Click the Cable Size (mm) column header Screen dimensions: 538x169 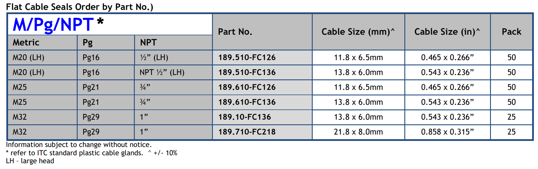(x=358, y=32)
